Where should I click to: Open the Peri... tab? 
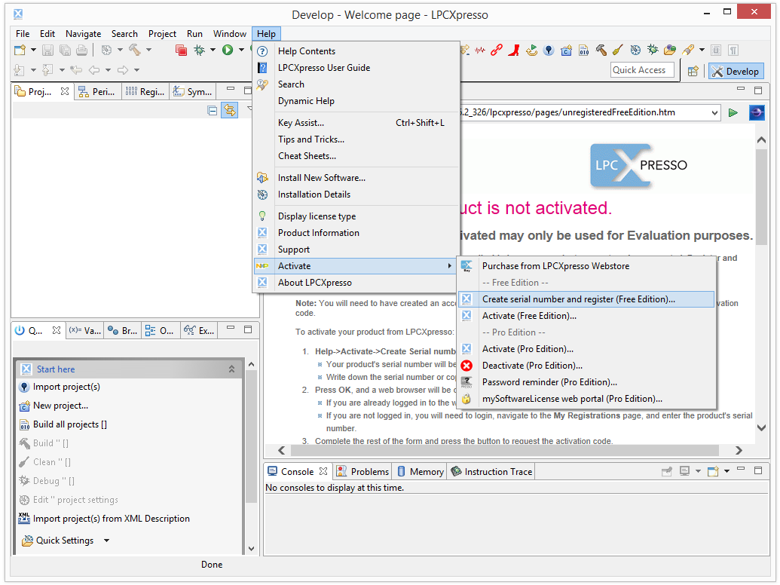[x=97, y=92]
